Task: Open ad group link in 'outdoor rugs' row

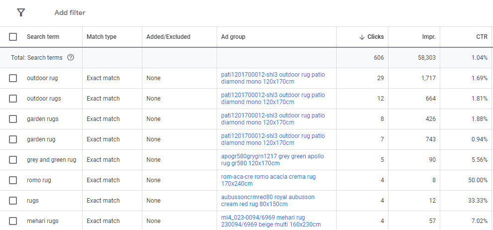Action: (272, 99)
